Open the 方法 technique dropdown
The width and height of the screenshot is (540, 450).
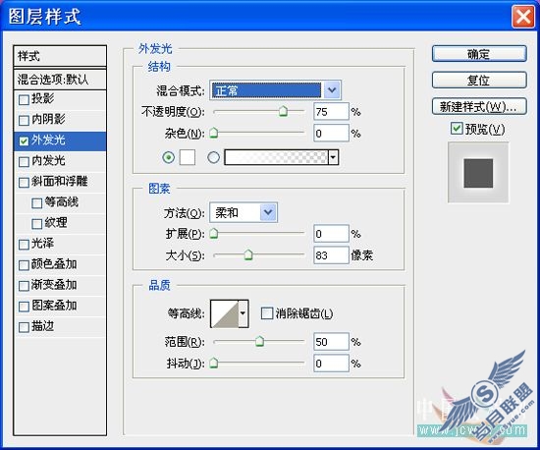tap(243, 212)
